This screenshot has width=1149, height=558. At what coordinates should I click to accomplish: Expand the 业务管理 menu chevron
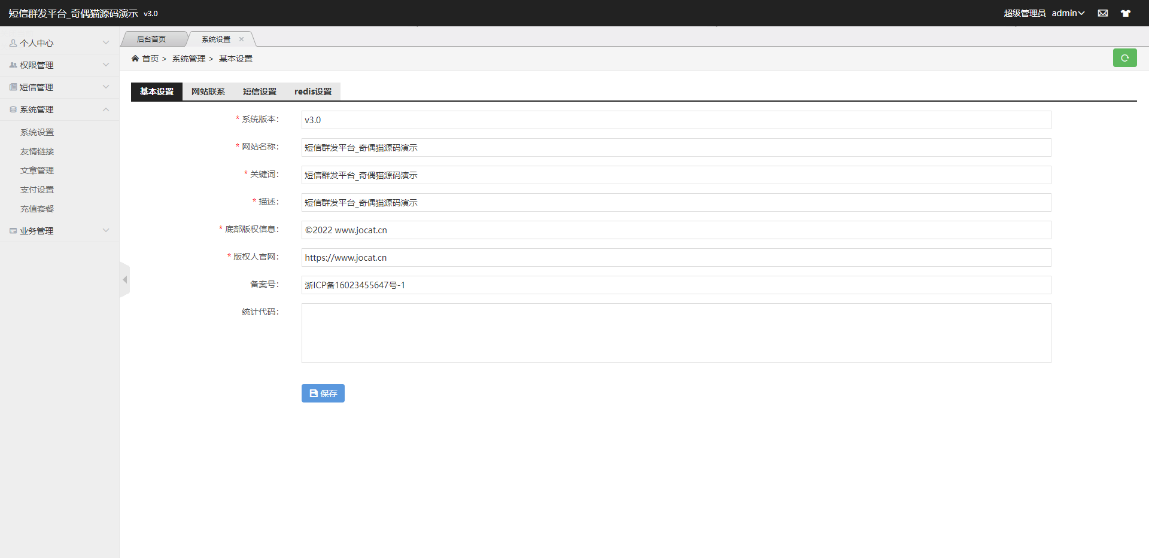pyautogui.click(x=106, y=231)
